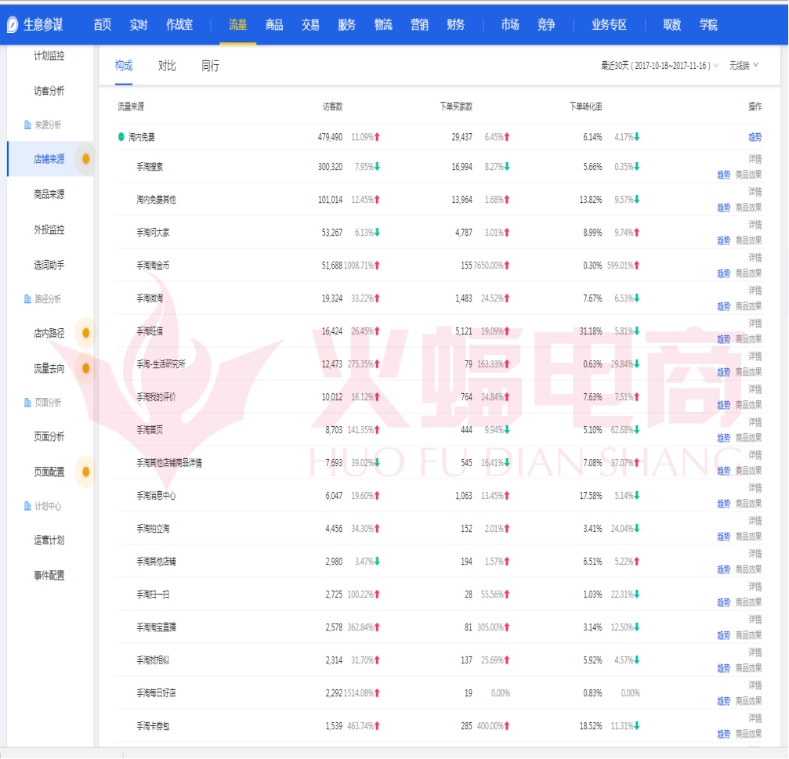This screenshot has height=759, width=789.
Task: Click the 生意参谋 logo icon
Action: (13, 24)
